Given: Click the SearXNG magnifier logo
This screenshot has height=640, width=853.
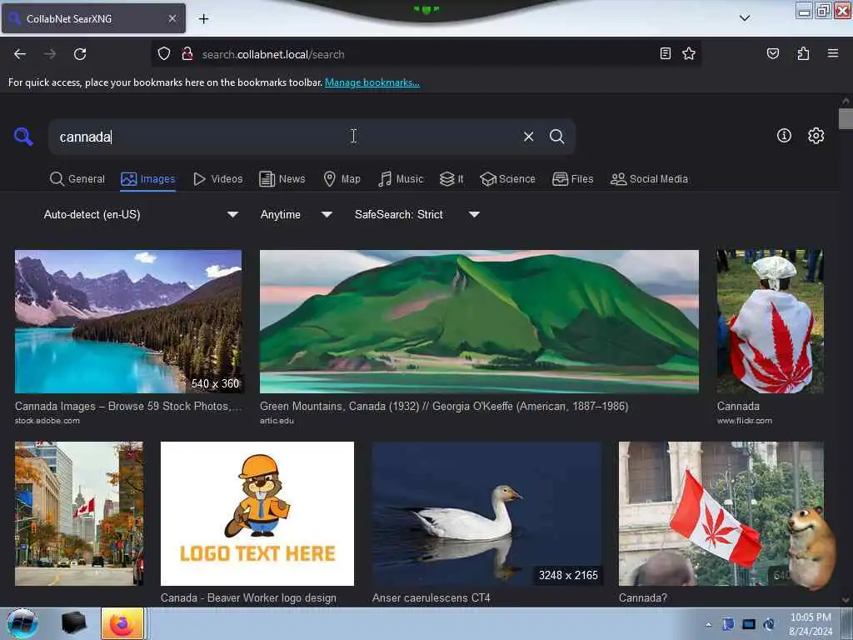Looking at the screenshot, I should click(x=23, y=136).
